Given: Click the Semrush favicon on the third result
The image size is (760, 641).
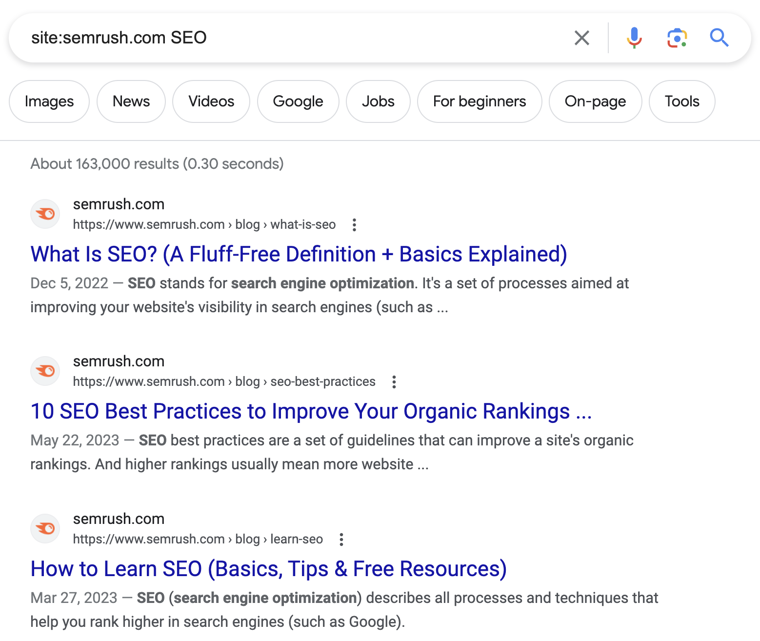Looking at the screenshot, I should [x=45, y=528].
